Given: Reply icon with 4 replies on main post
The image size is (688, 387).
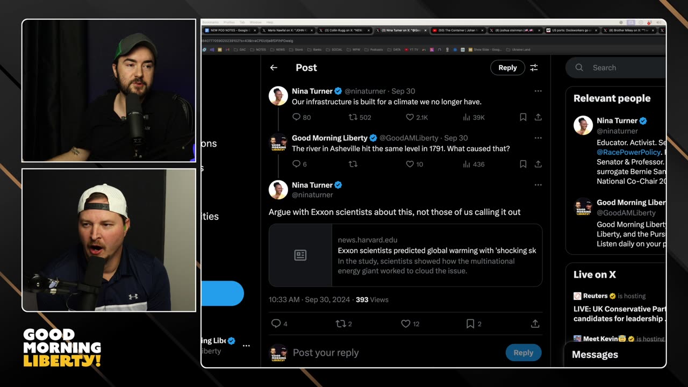Looking at the screenshot, I should point(279,324).
